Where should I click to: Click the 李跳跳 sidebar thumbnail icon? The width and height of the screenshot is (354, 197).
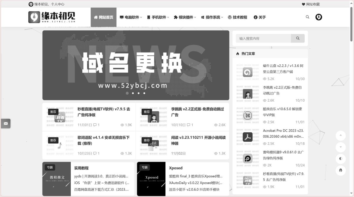tap(248, 94)
